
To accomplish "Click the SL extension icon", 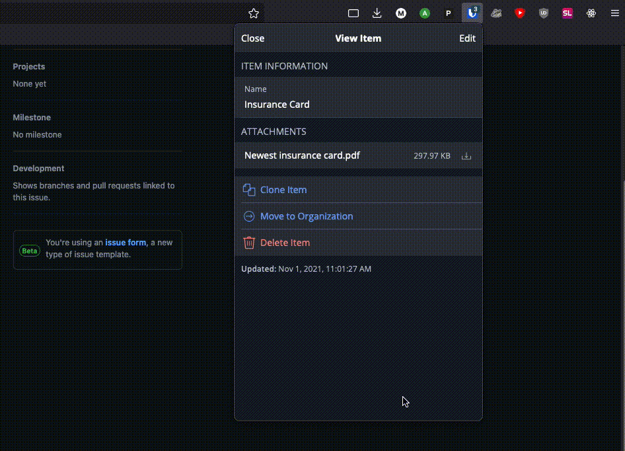I will (567, 13).
